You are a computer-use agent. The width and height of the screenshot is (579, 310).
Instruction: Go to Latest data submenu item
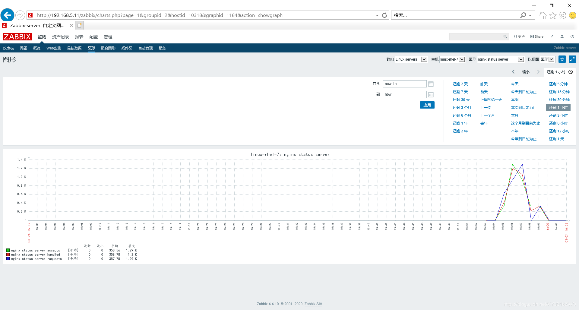tap(74, 48)
